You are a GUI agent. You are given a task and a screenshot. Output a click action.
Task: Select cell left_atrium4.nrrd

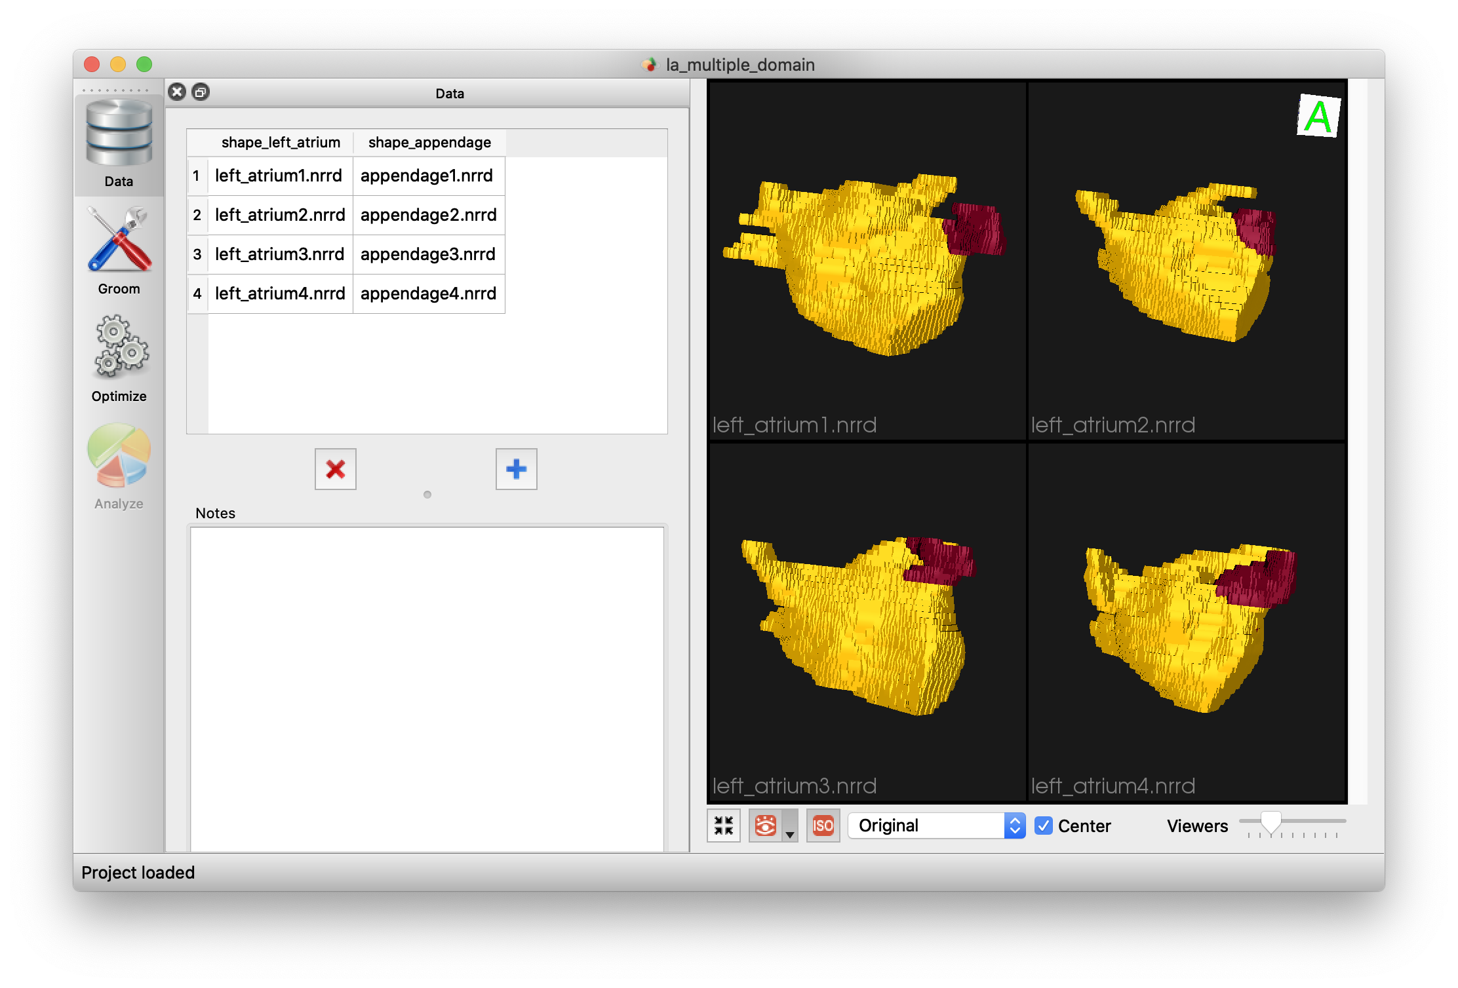click(280, 294)
